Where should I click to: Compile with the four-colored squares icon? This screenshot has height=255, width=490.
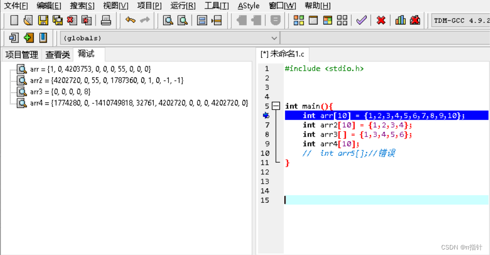coord(299,20)
